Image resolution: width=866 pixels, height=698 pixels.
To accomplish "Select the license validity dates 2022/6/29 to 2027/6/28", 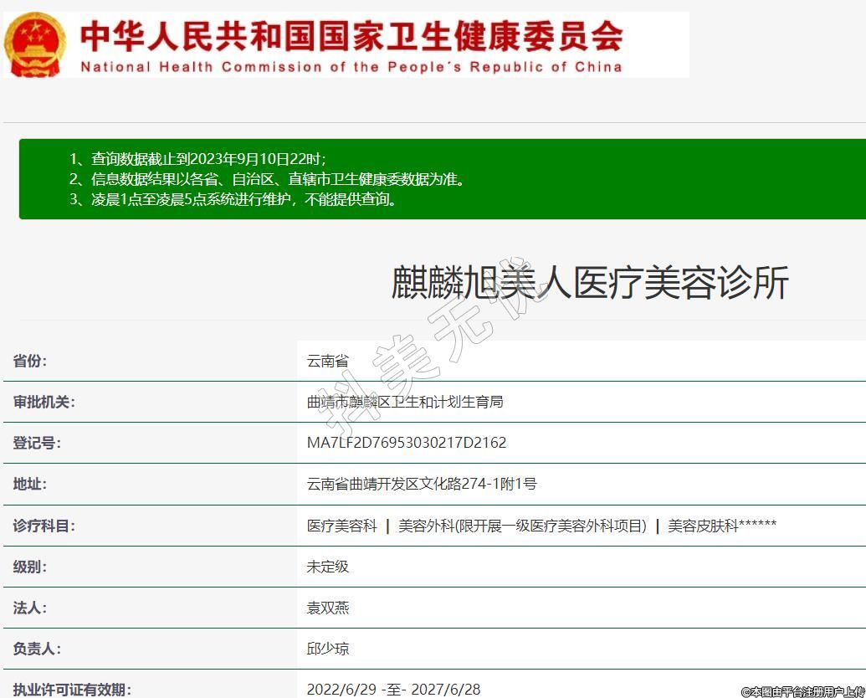I will 393,689.
